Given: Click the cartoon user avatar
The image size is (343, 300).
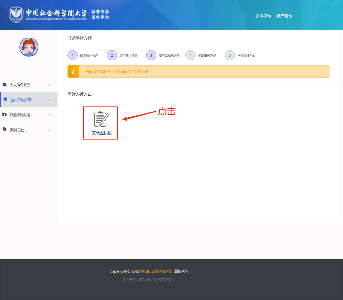Looking at the screenshot, I should tap(29, 47).
